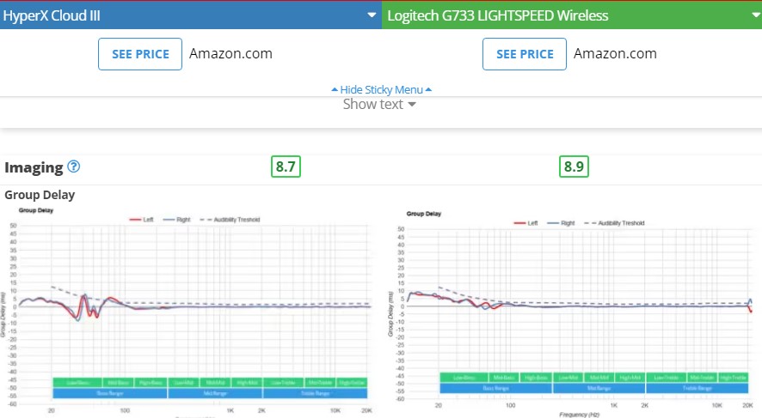Click Mid Range bar in Logitech chart
Screen dimensions: 762x418
click(x=599, y=388)
